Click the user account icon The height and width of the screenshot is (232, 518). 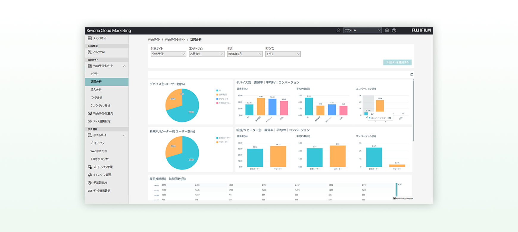click(338, 30)
